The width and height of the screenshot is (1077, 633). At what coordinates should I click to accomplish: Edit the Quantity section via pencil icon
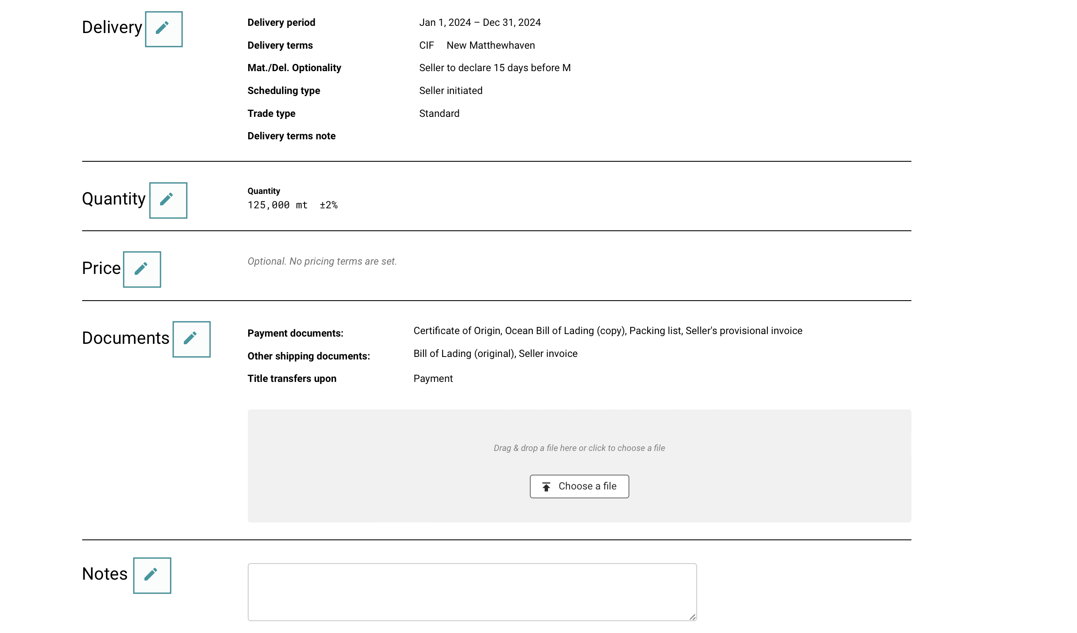[x=168, y=200]
